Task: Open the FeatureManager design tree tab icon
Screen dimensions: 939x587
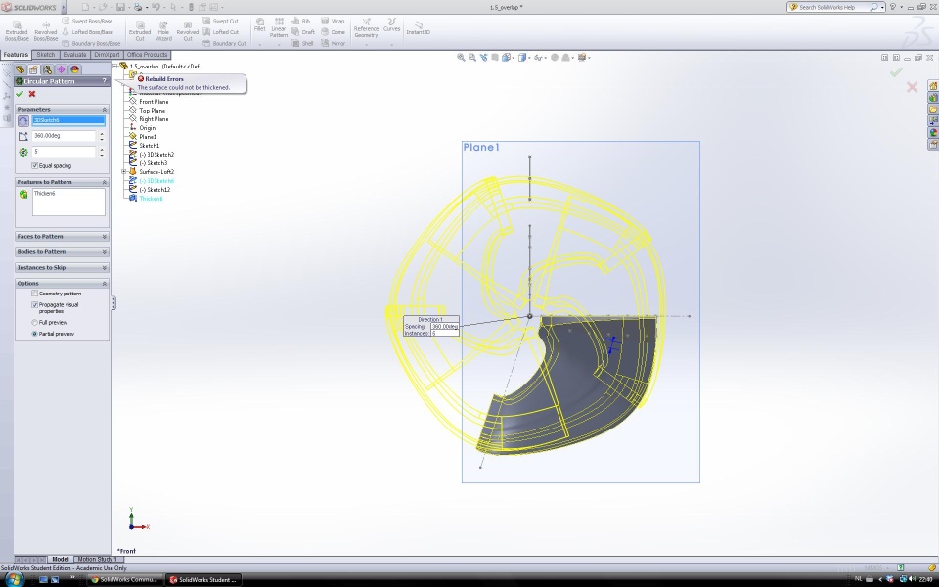Action: (21, 69)
